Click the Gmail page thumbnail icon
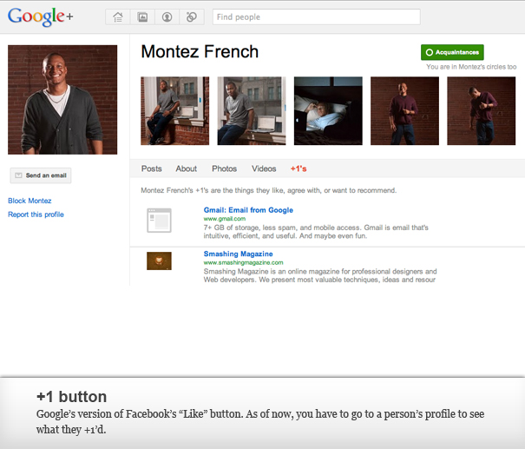The width and height of the screenshot is (525, 449). click(159, 221)
